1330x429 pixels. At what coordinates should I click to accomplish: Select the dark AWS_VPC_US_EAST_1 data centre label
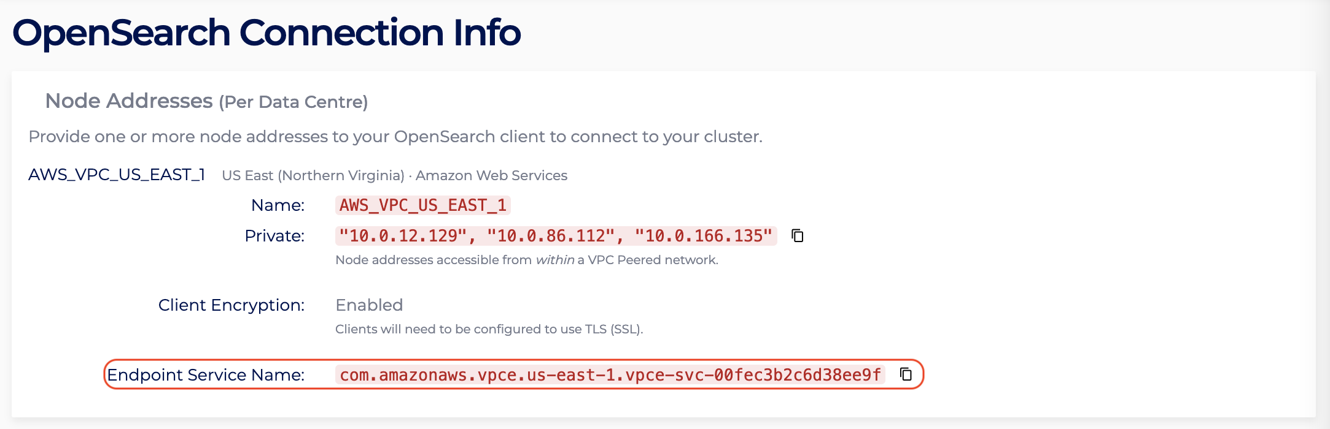click(117, 175)
